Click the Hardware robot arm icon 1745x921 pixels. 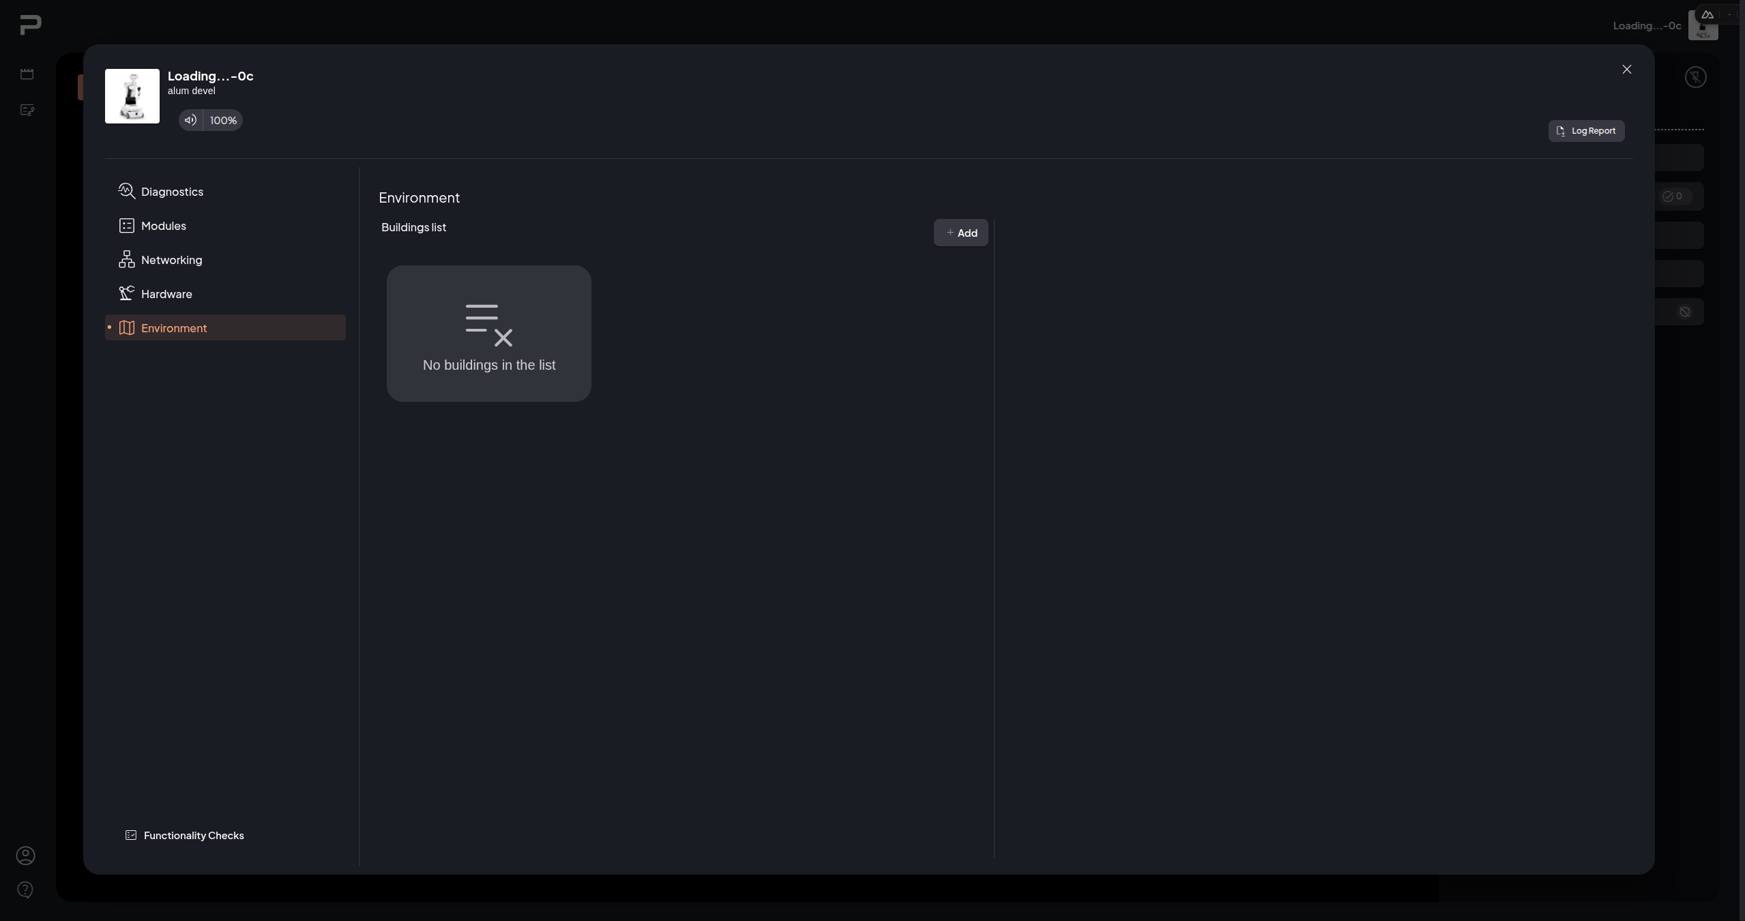point(127,293)
